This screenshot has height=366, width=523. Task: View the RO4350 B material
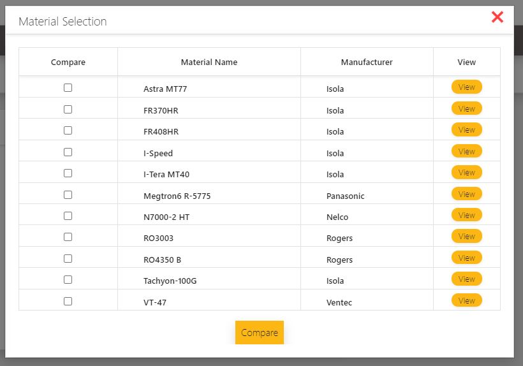click(x=466, y=258)
